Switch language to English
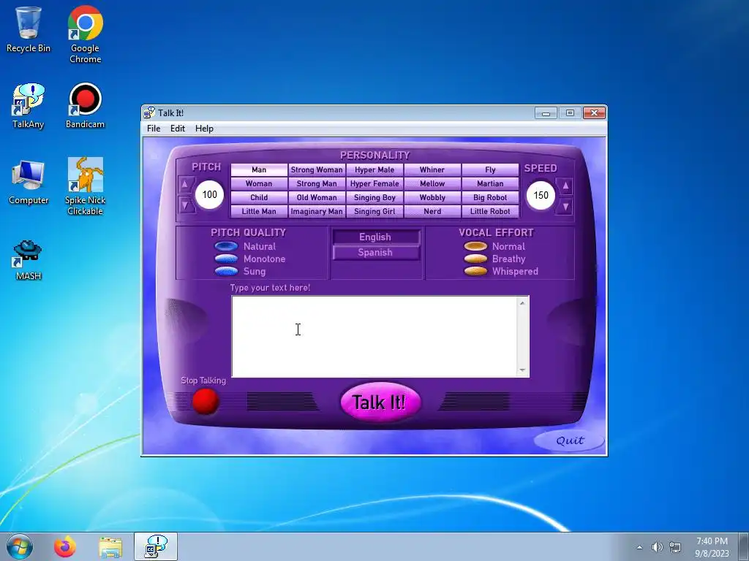The width and height of the screenshot is (749, 561). tap(376, 237)
